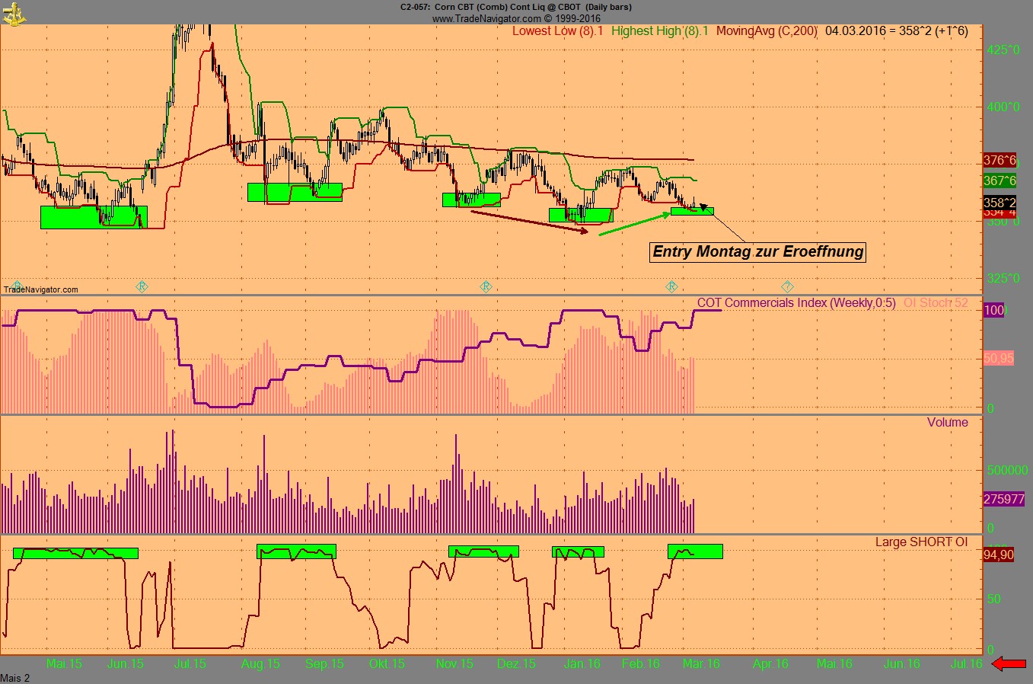Click the Jan.16 date on the time axis
This screenshot has width=1033, height=684.
pyautogui.click(x=582, y=663)
